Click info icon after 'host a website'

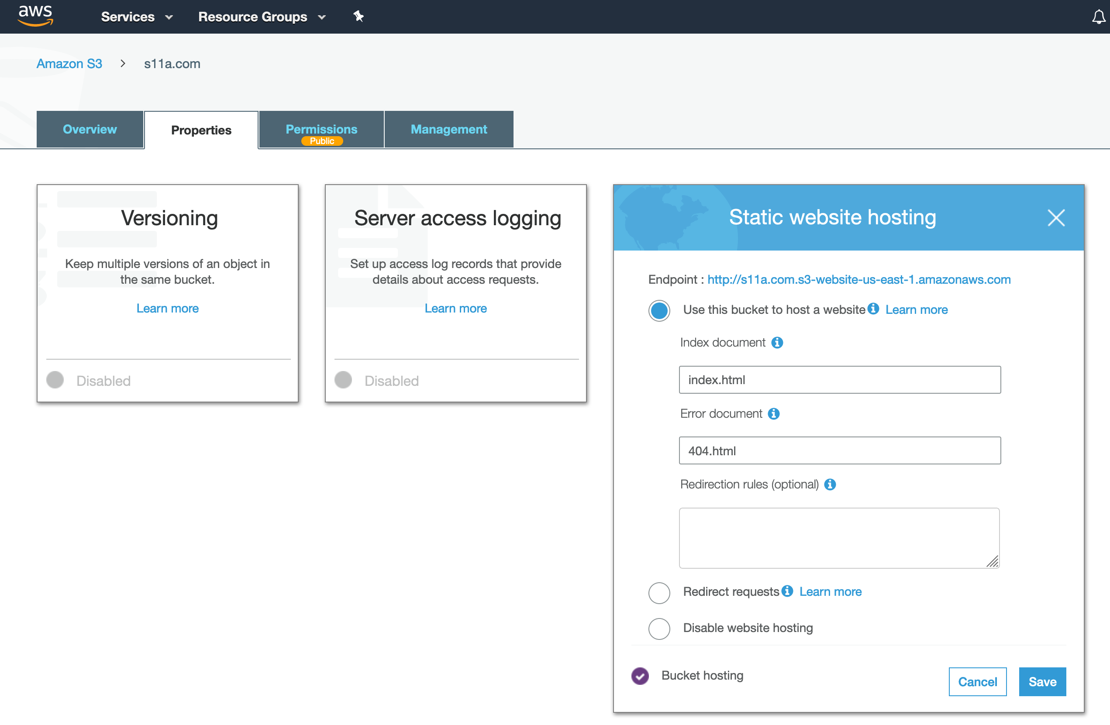click(873, 309)
